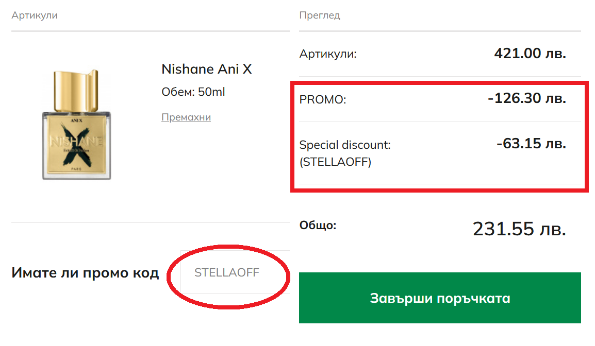
Task: Click the 421.00 лв. items subtotal
Action: (530, 54)
